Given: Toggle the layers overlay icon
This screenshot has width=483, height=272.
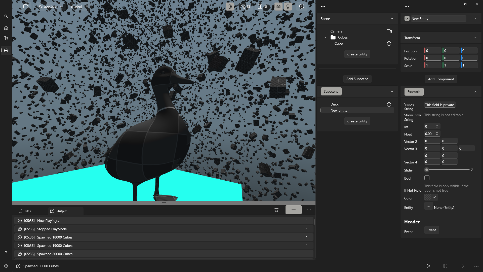Looking at the screenshot, I should (278, 7).
